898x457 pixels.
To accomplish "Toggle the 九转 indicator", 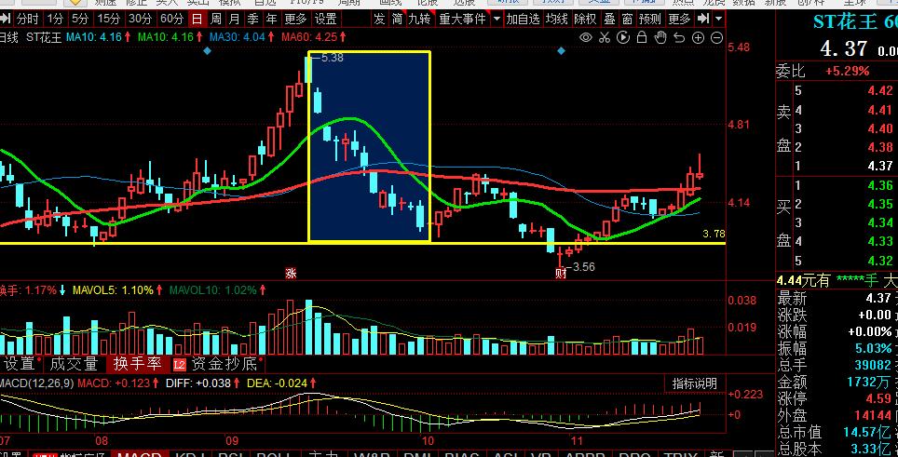I will click(x=419, y=19).
